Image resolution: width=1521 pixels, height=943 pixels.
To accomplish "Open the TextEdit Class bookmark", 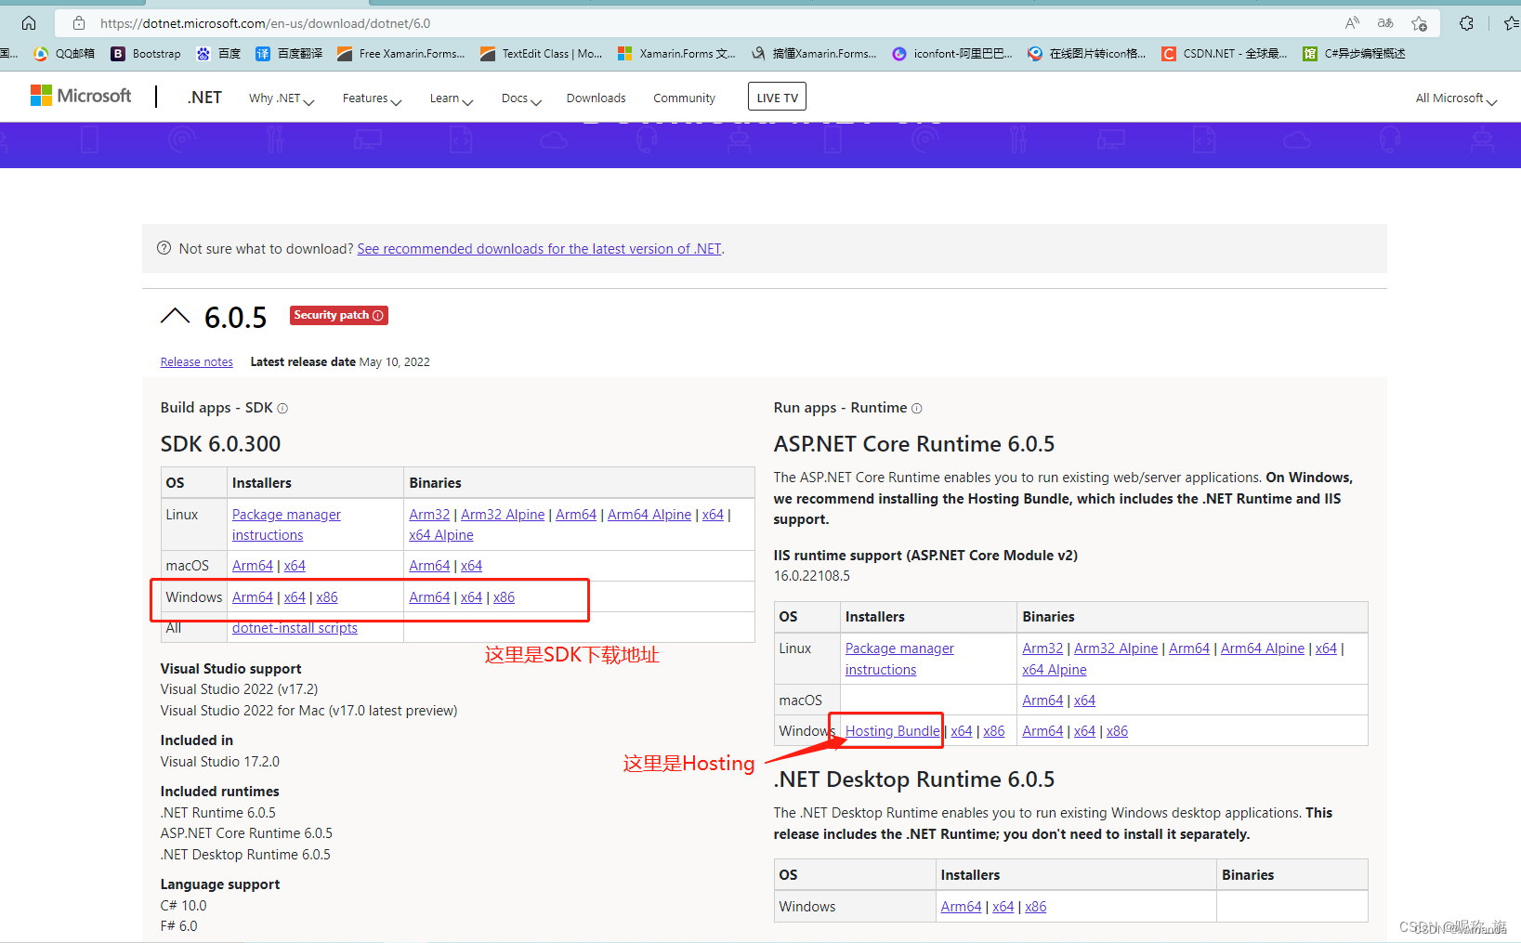I will [x=542, y=54].
